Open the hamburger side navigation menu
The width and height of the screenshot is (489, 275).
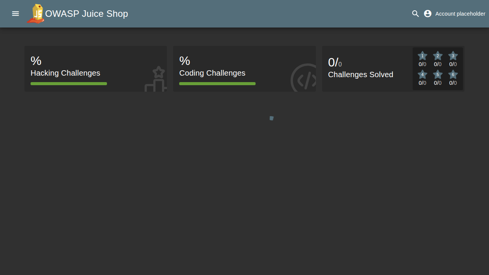click(x=15, y=14)
